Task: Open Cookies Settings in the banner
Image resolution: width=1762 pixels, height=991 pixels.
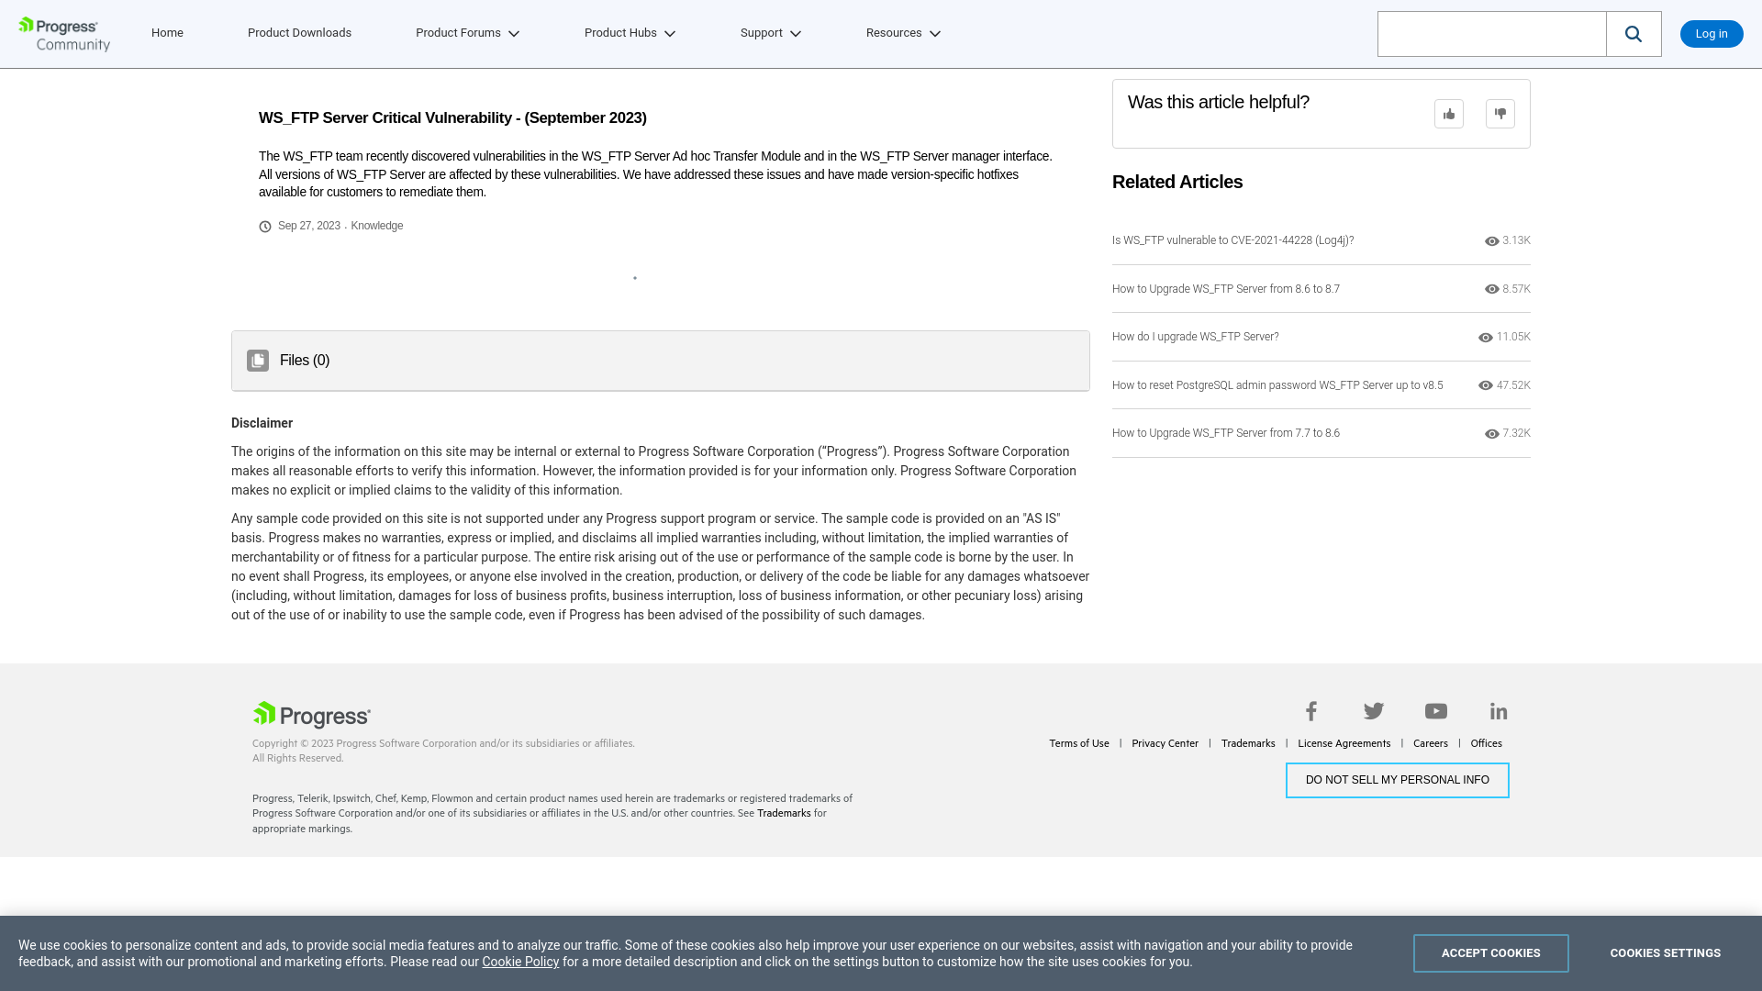Action: coord(1665,953)
